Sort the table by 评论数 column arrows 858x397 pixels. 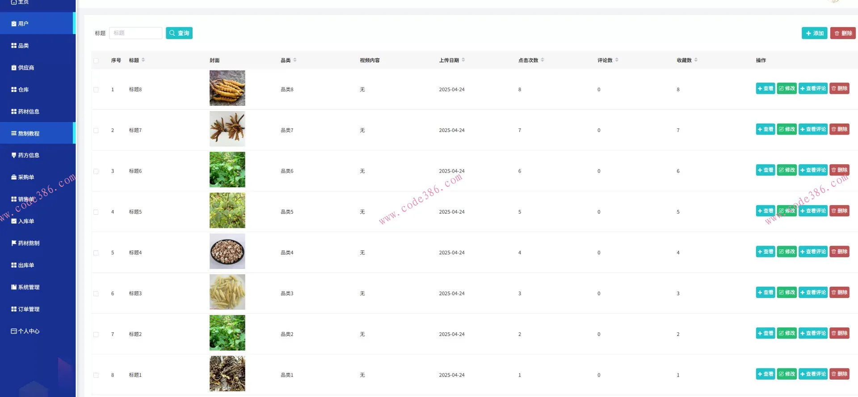point(617,60)
